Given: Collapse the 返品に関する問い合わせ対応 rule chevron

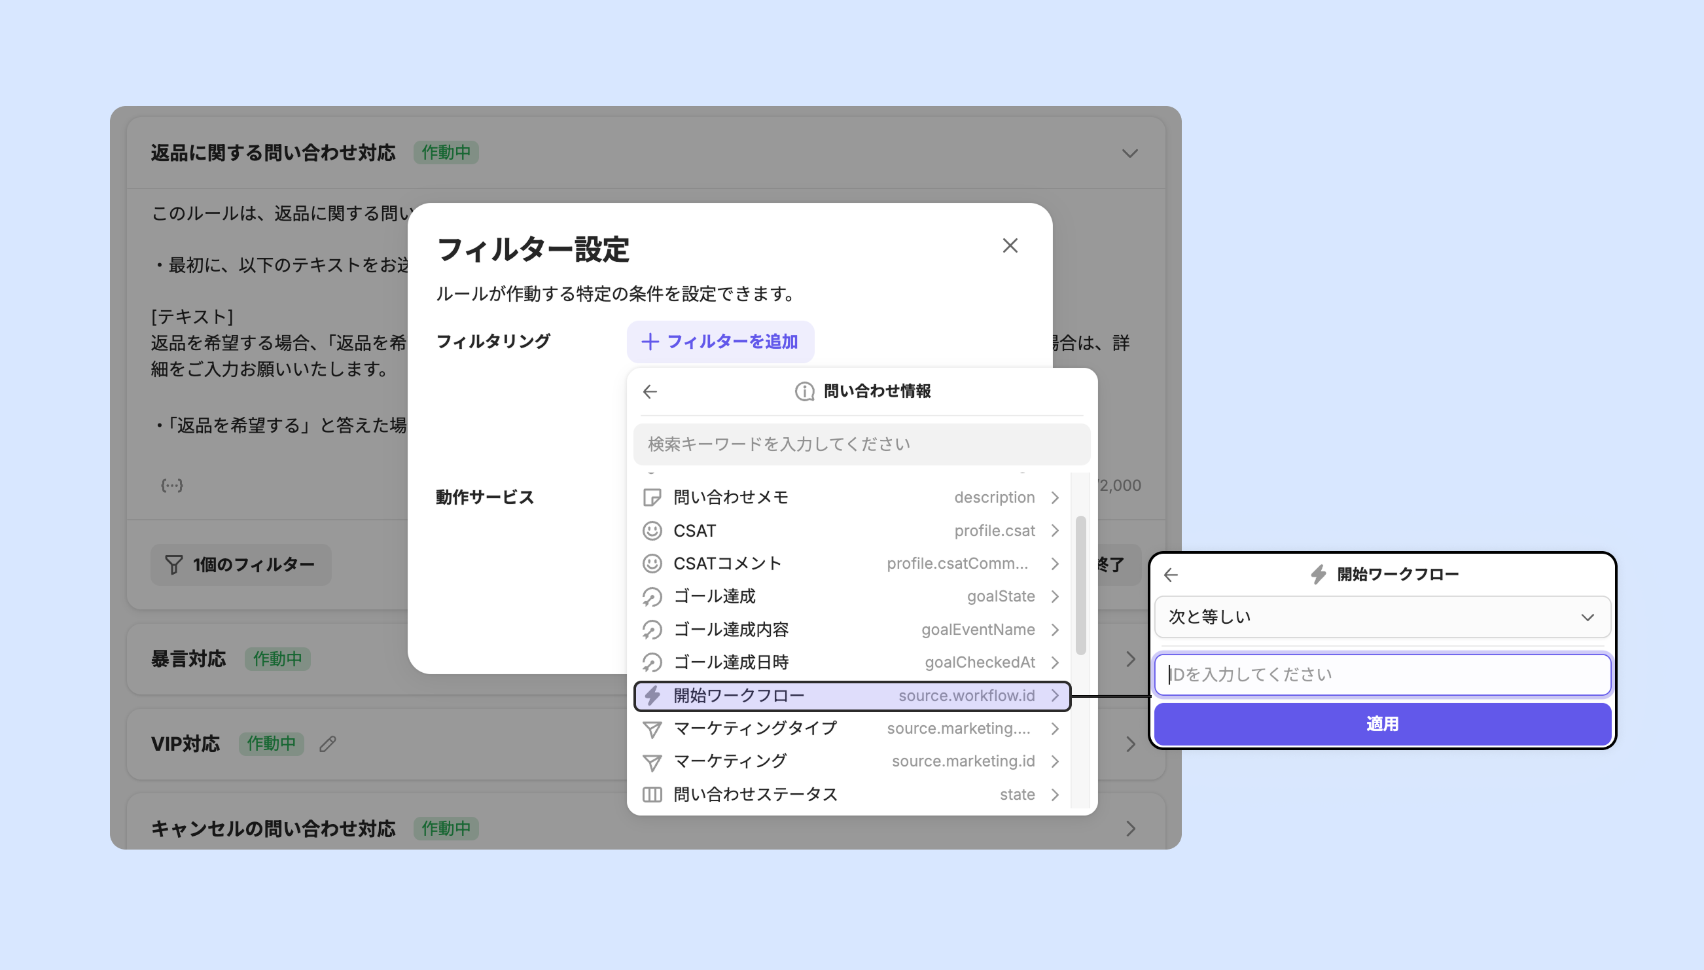Looking at the screenshot, I should [1129, 153].
